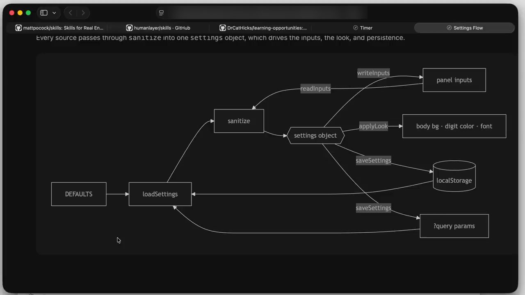The width and height of the screenshot is (525, 295).
Task: Focus the blurred address bar field
Action: (x=262, y=13)
